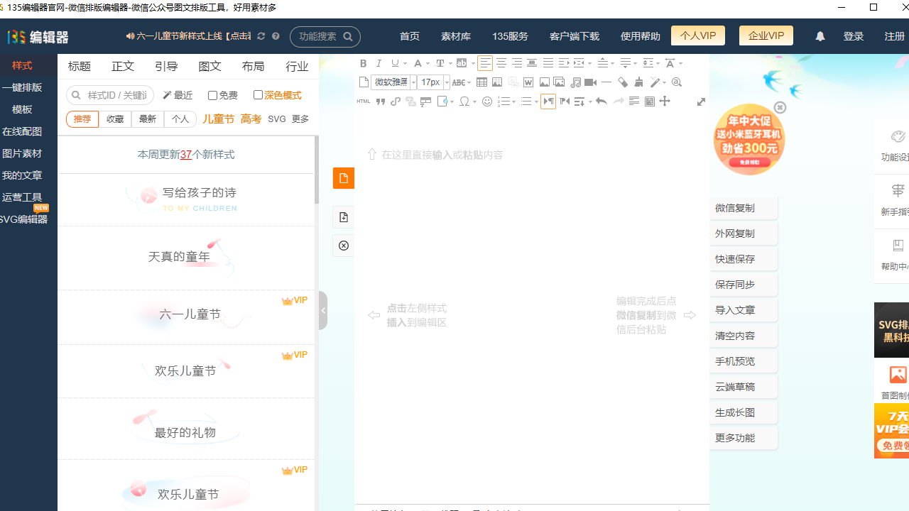Switch to the 图文 style tab
This screenshot has width=909, height=511.
coord(209,66)
